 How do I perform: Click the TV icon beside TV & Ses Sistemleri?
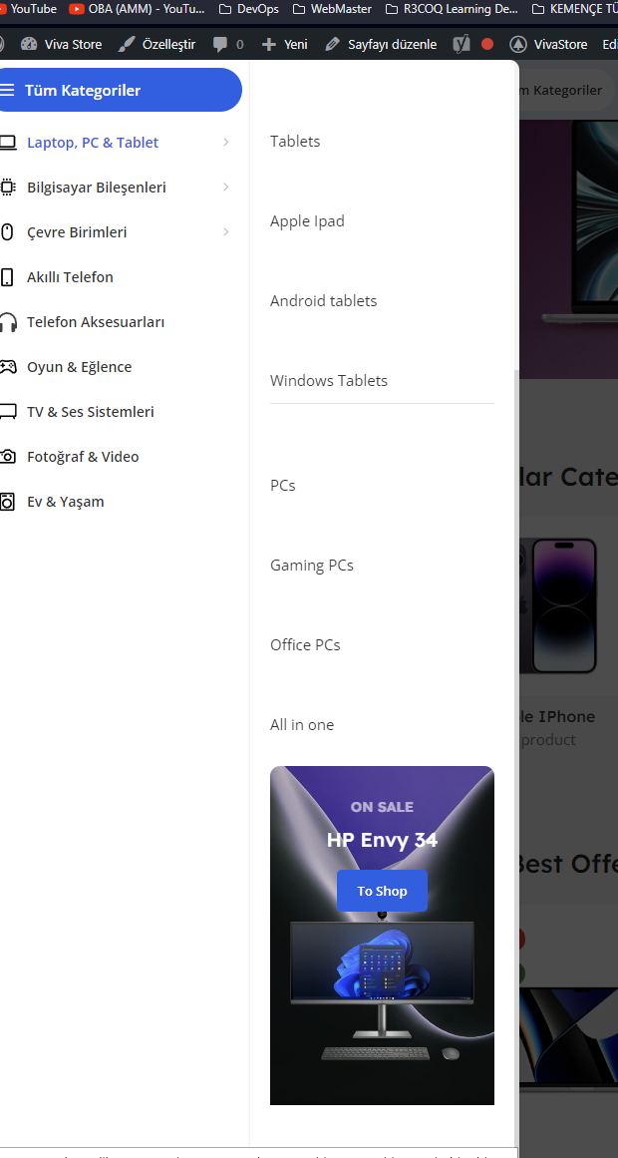7,412
